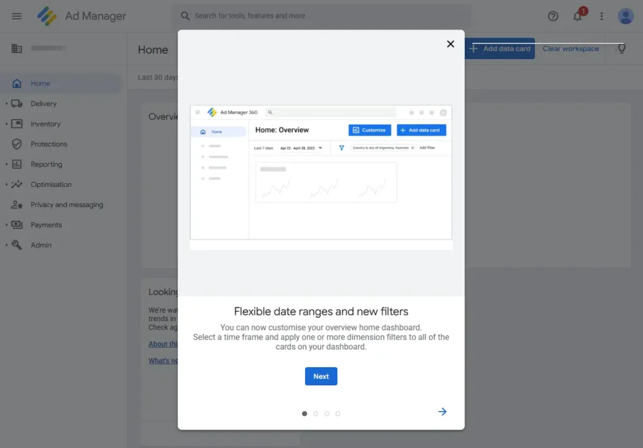The width and height of the screenshot is (643, 448).
Task: Open the three-dot more options menu
Action: 601,16
